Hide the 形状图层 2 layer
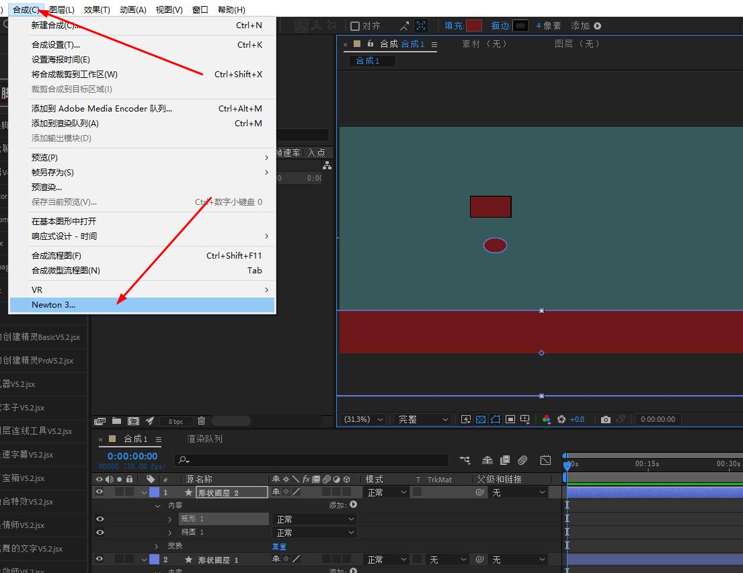 pyautogui.click(x=100, y=492)
